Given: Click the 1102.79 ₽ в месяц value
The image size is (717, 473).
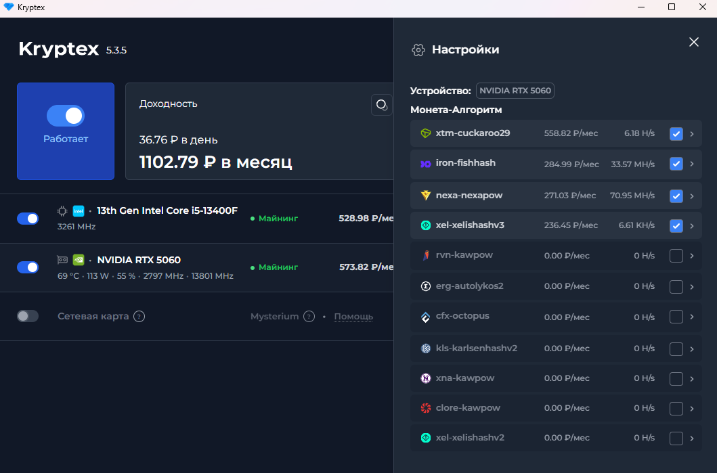Looking at the screenshot, I should coord(215,162).
